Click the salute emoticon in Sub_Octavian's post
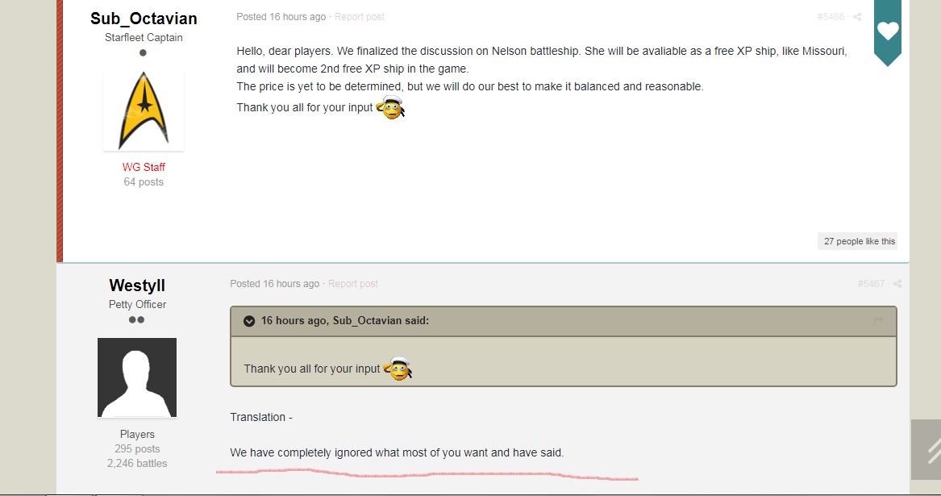Screen dimensions: 941x496 (391, 107)
